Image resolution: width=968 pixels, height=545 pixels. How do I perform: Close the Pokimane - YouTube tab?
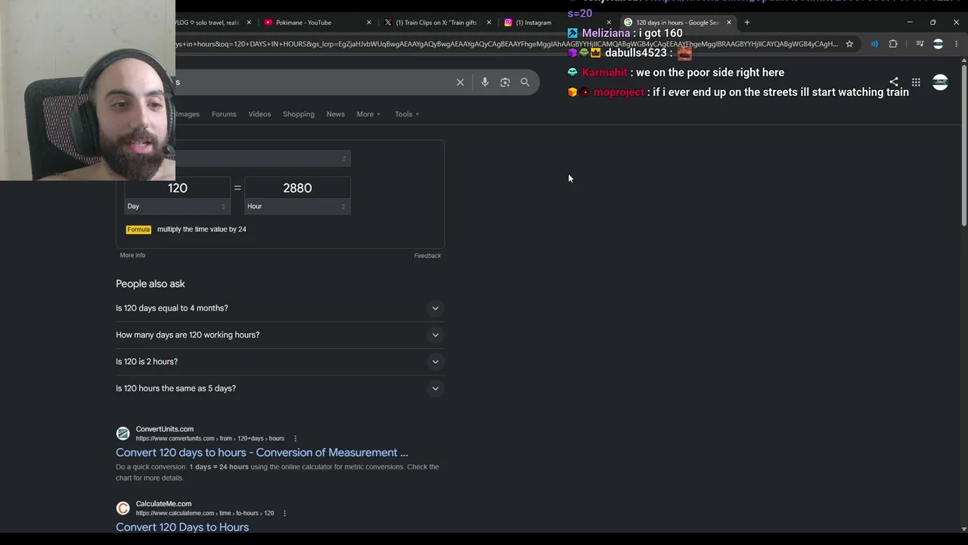[369, 22]
